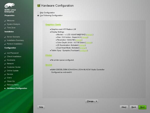Viewport: 150px width, 113px height.
Task: Click the checkmark beside Server Scenario
Action: (x=5, y=37)
